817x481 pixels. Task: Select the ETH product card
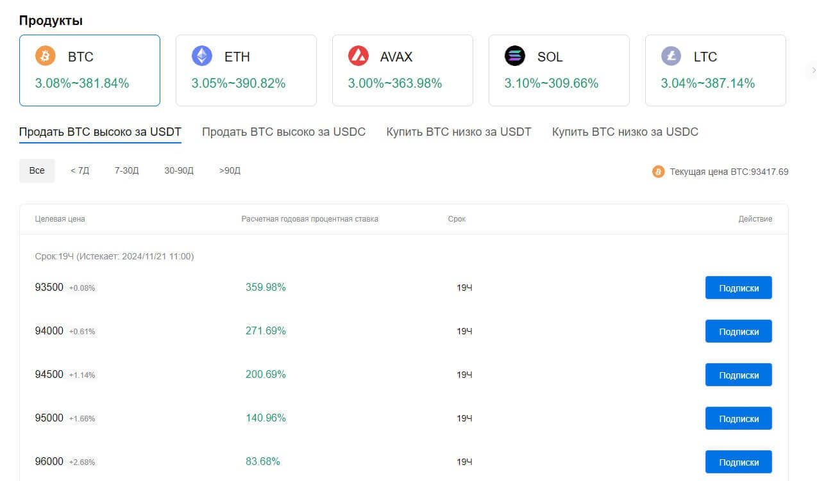tap(246, 70)
